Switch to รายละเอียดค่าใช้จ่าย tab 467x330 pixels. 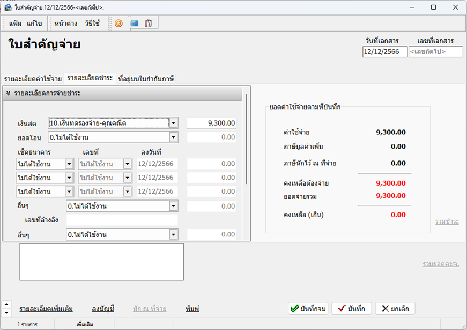click(x=33, y=79)
